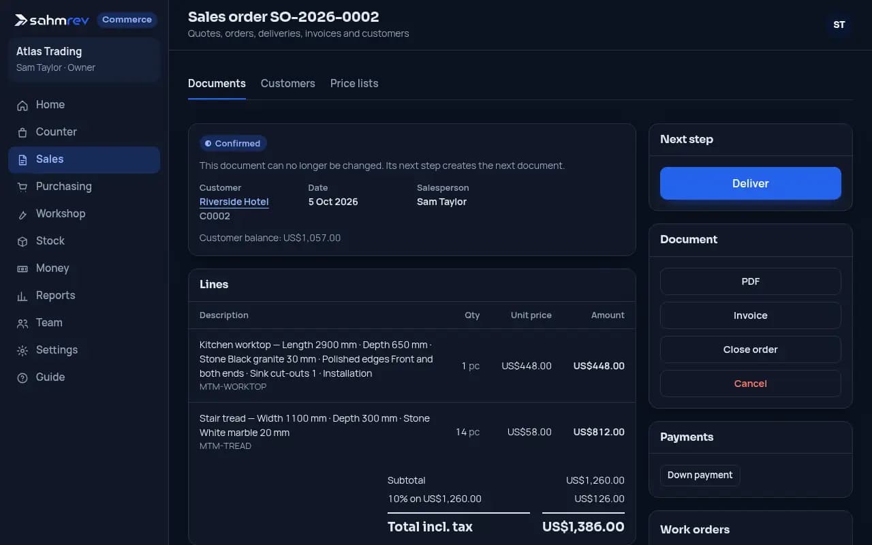
Task: Click the US$812.00 amount
Action: pyautogui.click(x=599, y=432)
